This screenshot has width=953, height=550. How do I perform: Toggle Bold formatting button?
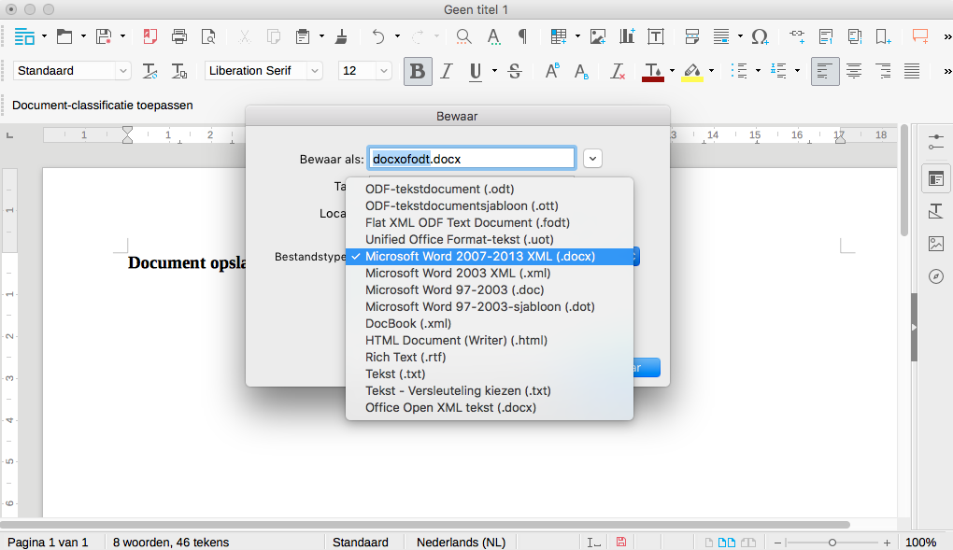coord(418,71)
